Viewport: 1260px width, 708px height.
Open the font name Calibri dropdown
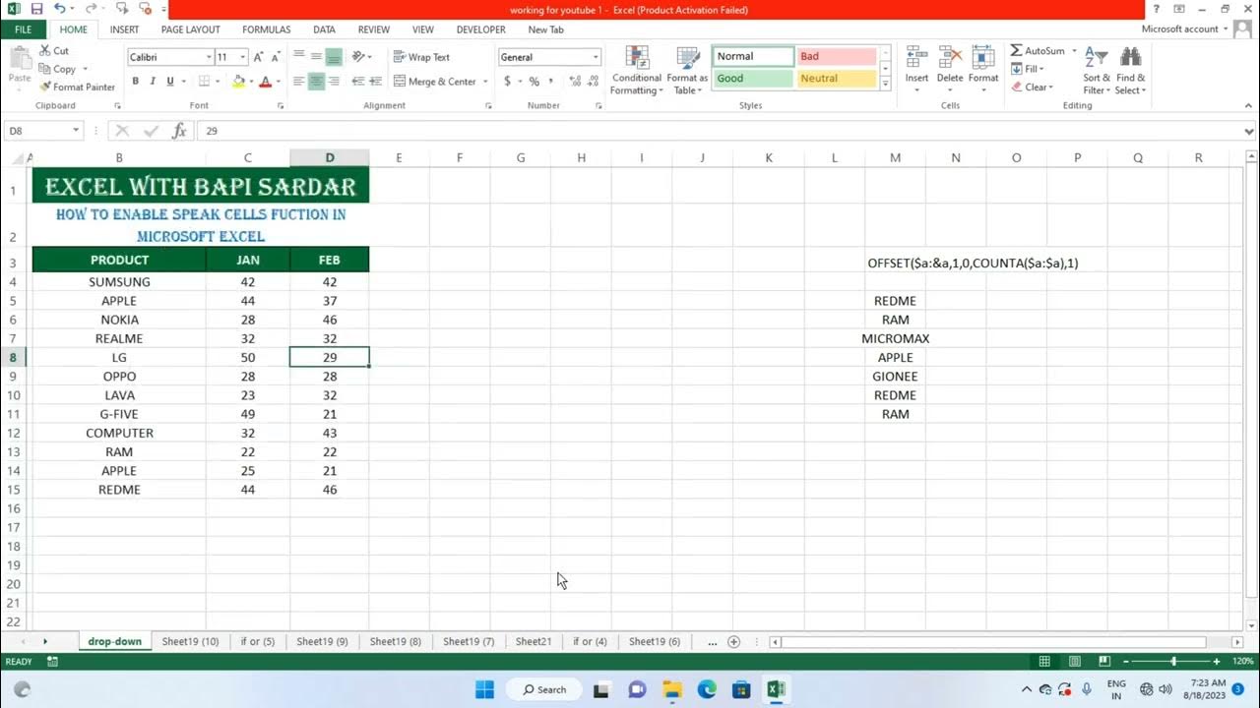point(207,57)
